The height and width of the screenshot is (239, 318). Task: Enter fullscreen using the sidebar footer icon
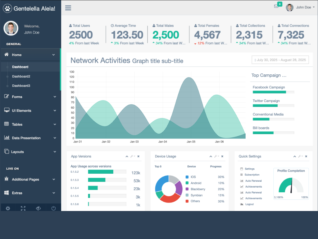point(23,208)
